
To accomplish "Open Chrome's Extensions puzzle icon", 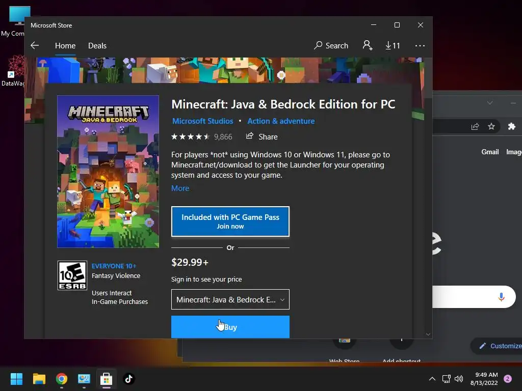I will [x=512, y=126].
